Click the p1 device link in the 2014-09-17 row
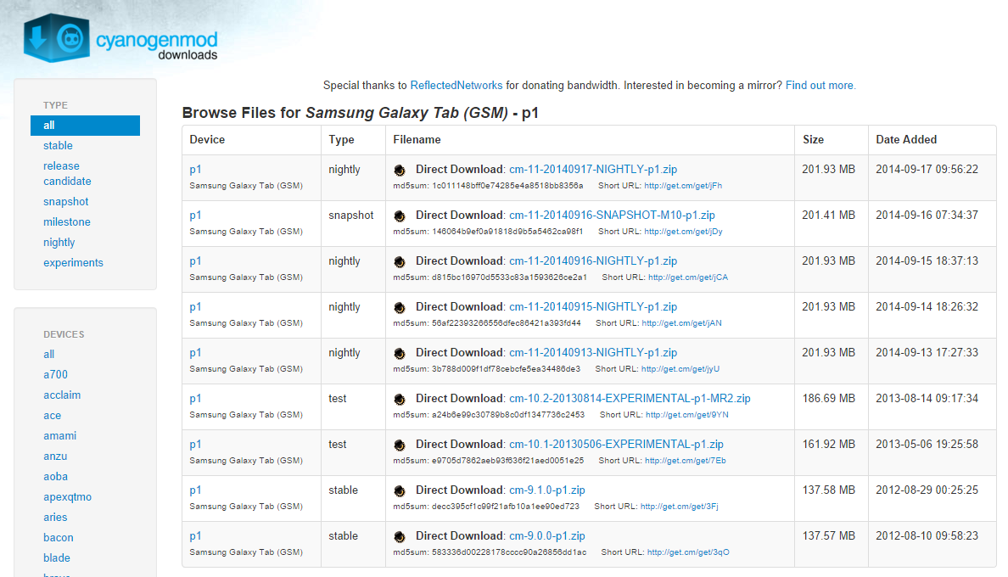The height and width of the screenshot is (577, 1008). pyautogui.click(x=195, y=170)
